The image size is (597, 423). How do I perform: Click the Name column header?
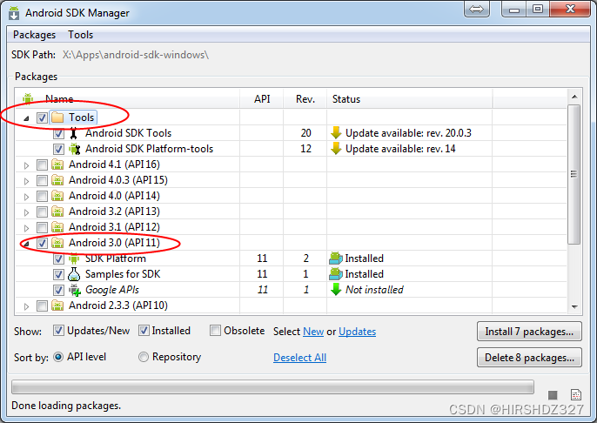point(128,99)
